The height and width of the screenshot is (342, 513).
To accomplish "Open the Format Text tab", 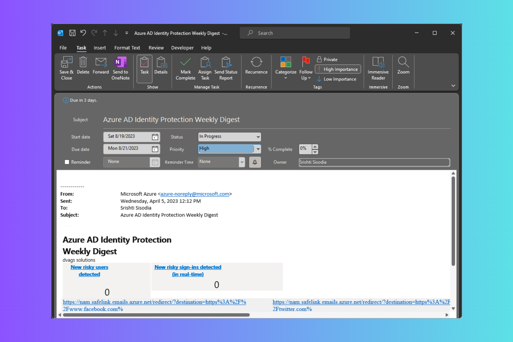I will coord(127,48).
